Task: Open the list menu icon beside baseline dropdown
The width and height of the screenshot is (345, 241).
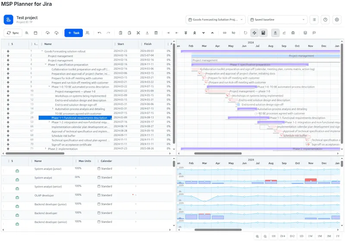Action: (314, 19)
